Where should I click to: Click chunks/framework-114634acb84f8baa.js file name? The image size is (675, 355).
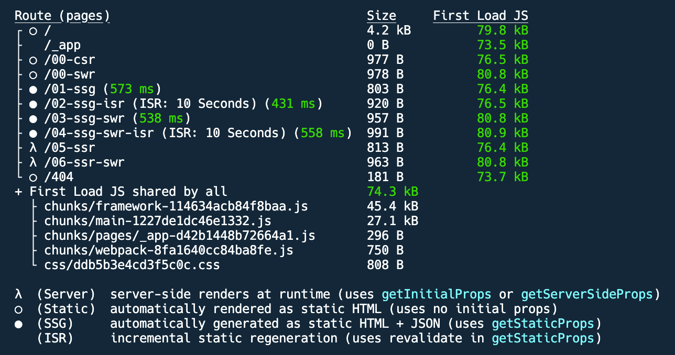(x=176, y=206)
